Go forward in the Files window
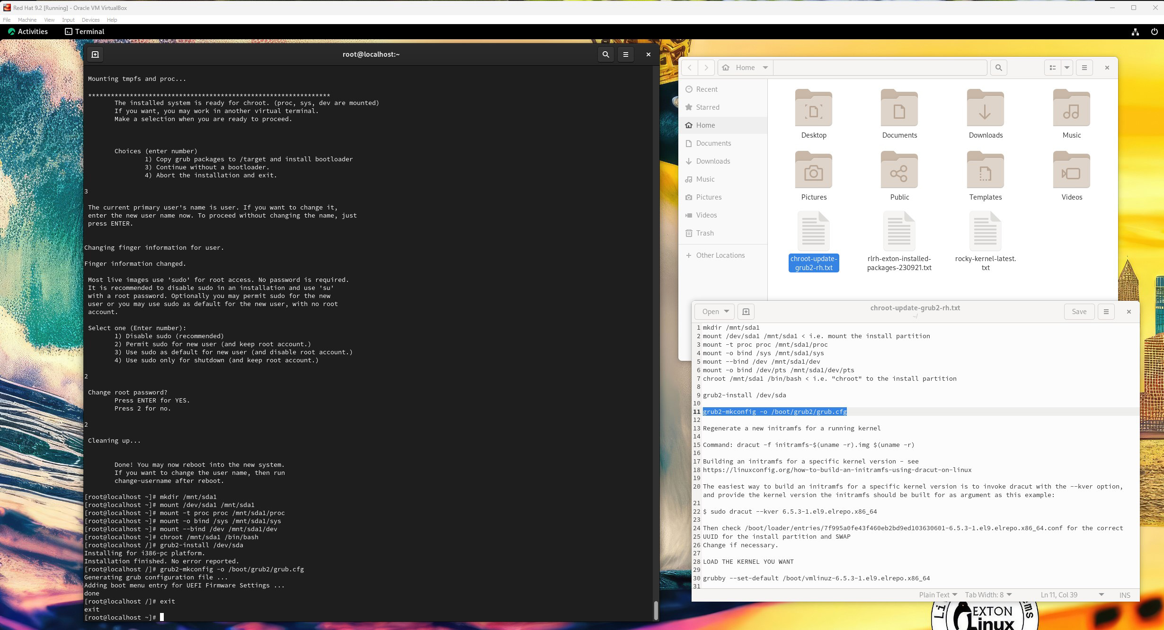This screenshot has height=630, width=1164. (x=706, y=68)
